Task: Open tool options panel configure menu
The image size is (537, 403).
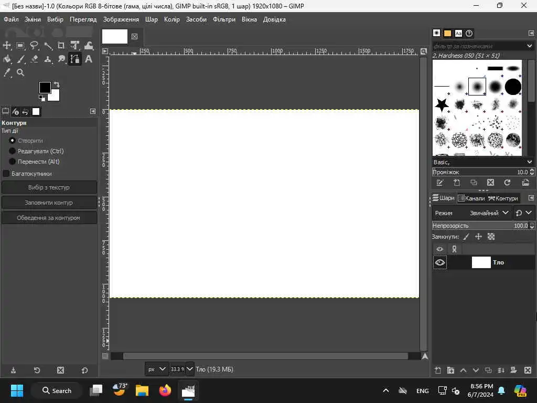Action: point(93,111)
